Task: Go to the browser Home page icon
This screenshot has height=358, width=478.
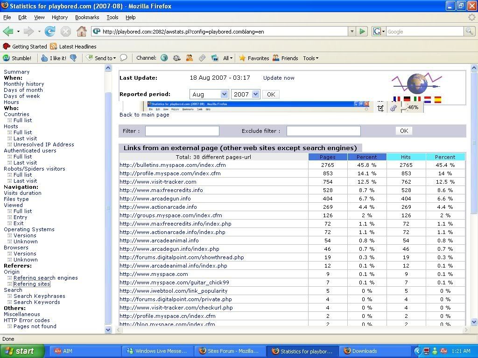Action: click(81, 32)
